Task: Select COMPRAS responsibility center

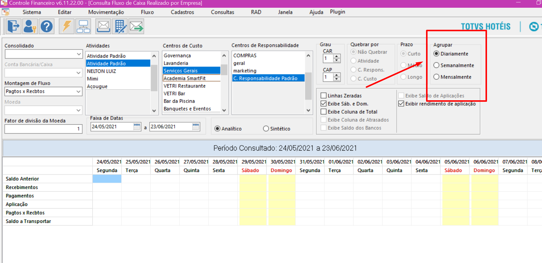Action: 268,56
